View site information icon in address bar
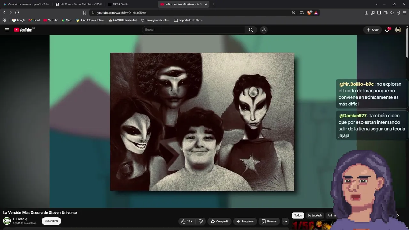Viewport: 409px width, 230px height. pyautogui.click(x=93, y=13)
